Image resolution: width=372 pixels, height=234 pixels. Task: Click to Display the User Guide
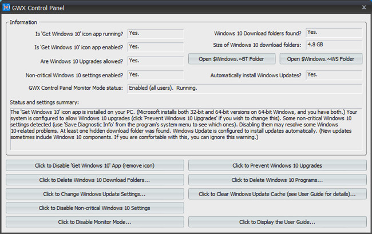coord(278,222)
